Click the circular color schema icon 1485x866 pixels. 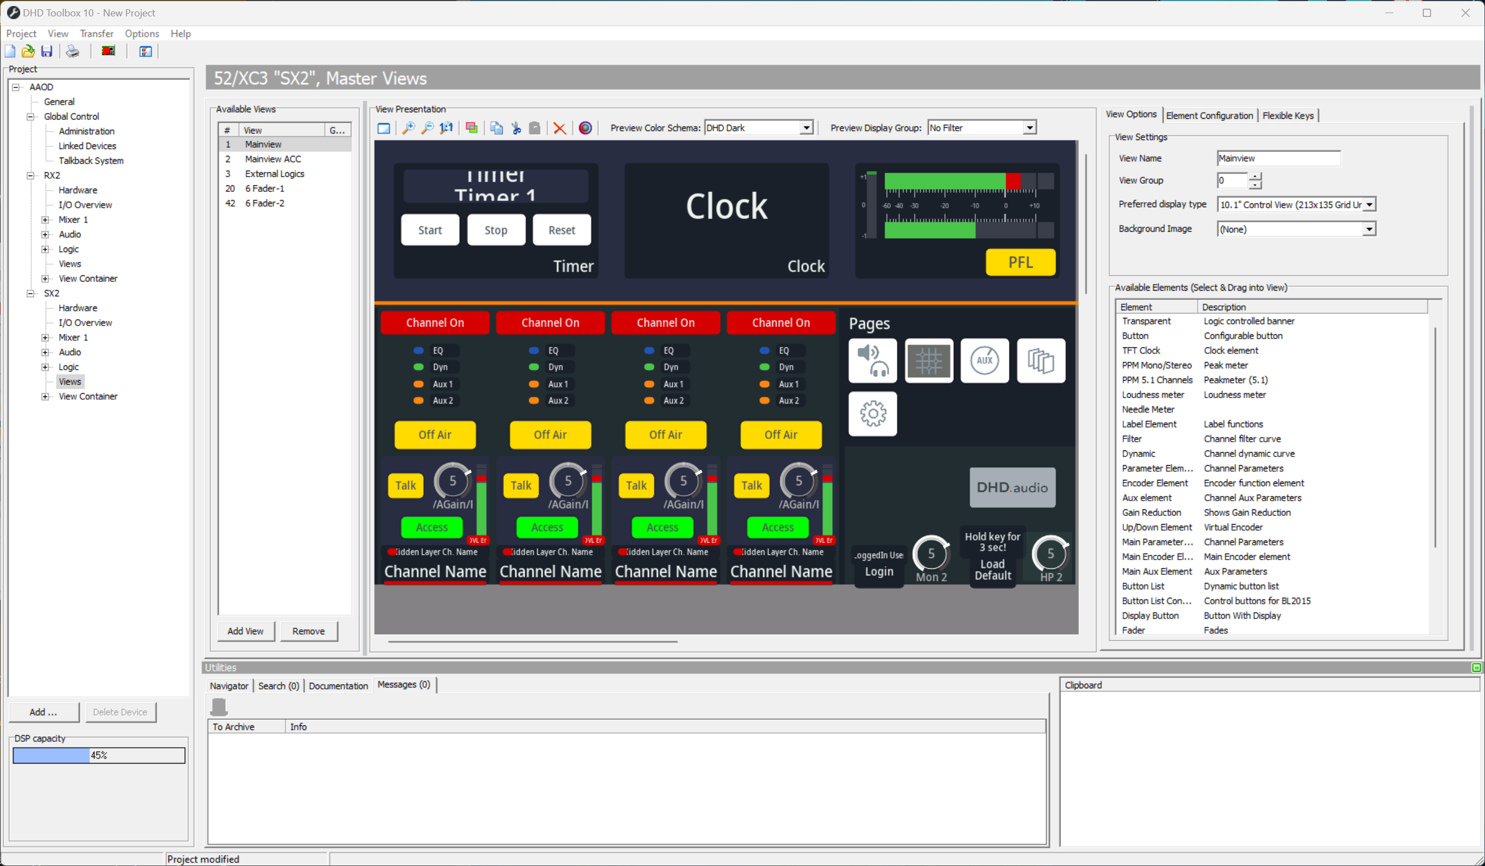585,128
